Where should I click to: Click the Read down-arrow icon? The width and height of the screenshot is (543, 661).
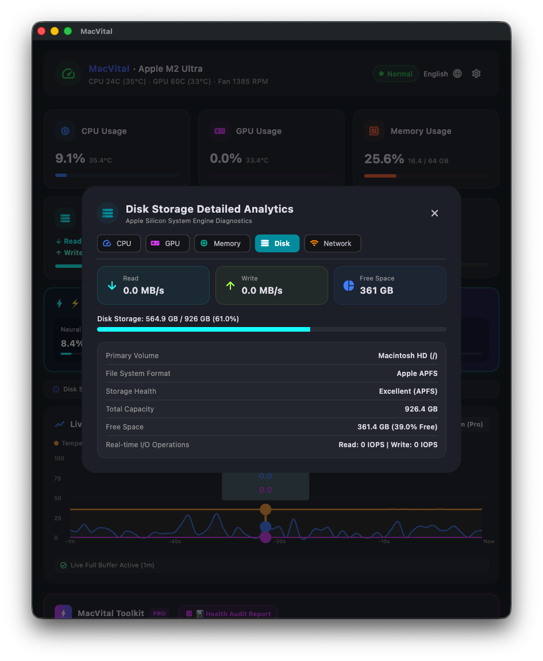112,286
